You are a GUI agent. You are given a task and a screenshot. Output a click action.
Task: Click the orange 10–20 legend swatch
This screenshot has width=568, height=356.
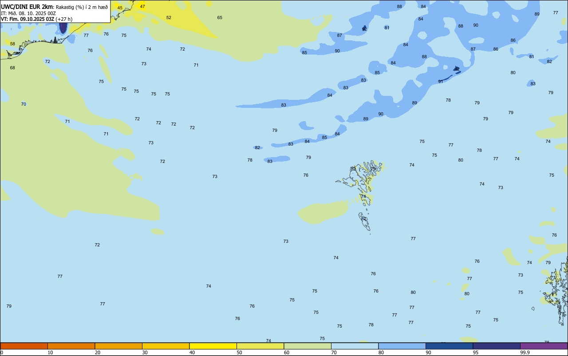pos(71,346)
